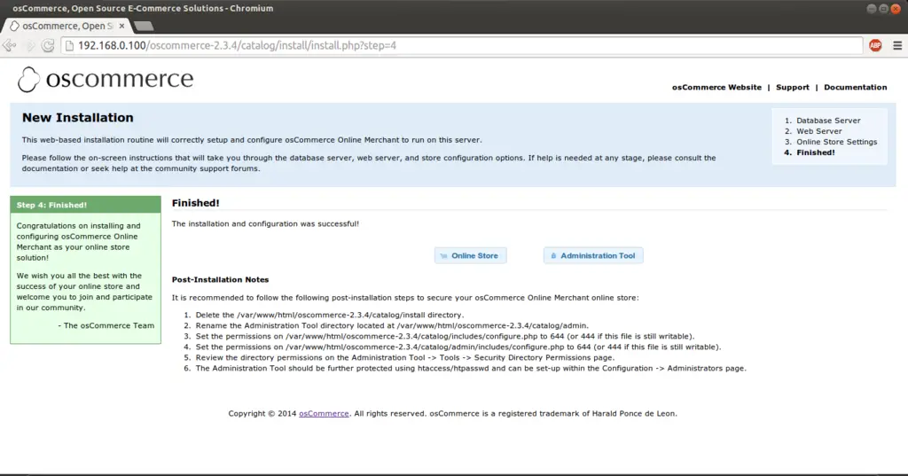Open the Documentation link
Image resolution: width=908 pixels, height=476 pixels.
[856, 88]
